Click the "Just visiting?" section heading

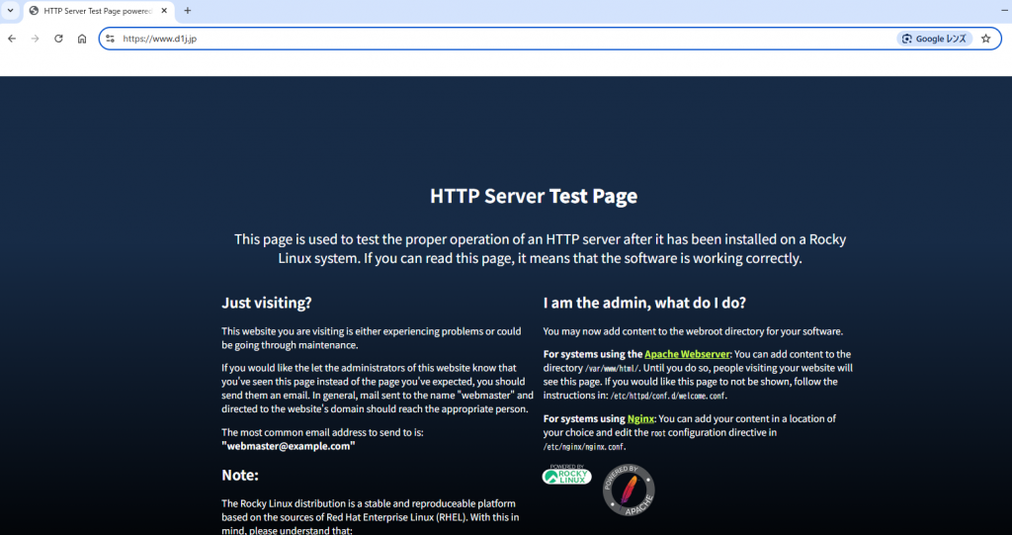(x=267, y=303)
